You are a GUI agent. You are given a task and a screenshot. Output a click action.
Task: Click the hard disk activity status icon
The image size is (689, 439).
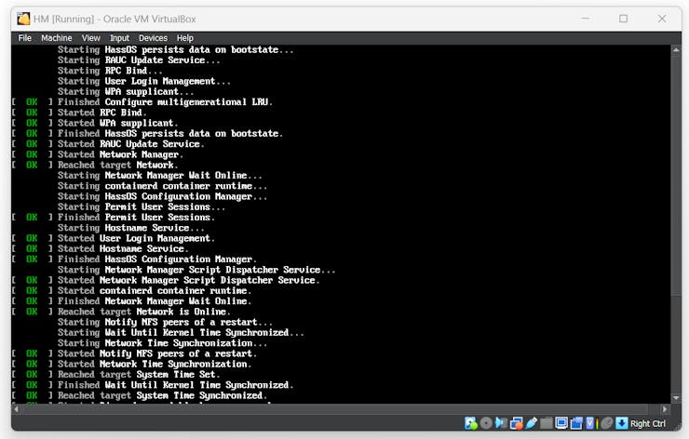click(471, 423)
